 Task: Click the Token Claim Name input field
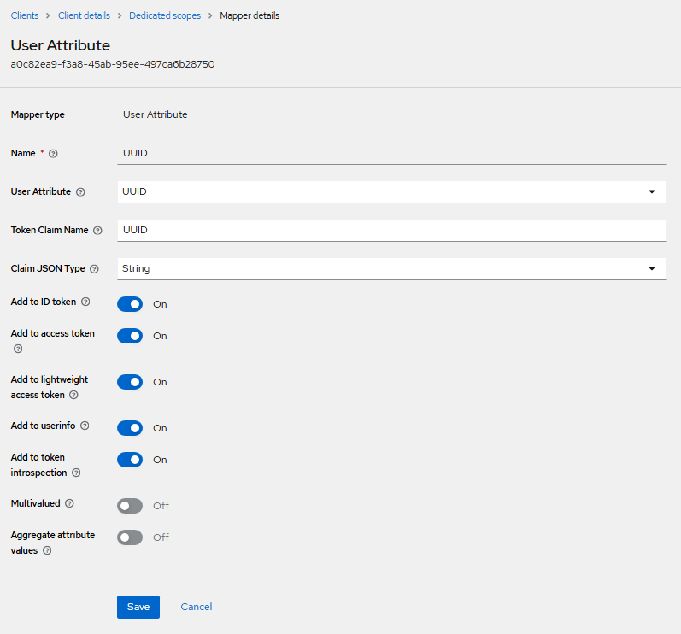(x=391, y=230)
